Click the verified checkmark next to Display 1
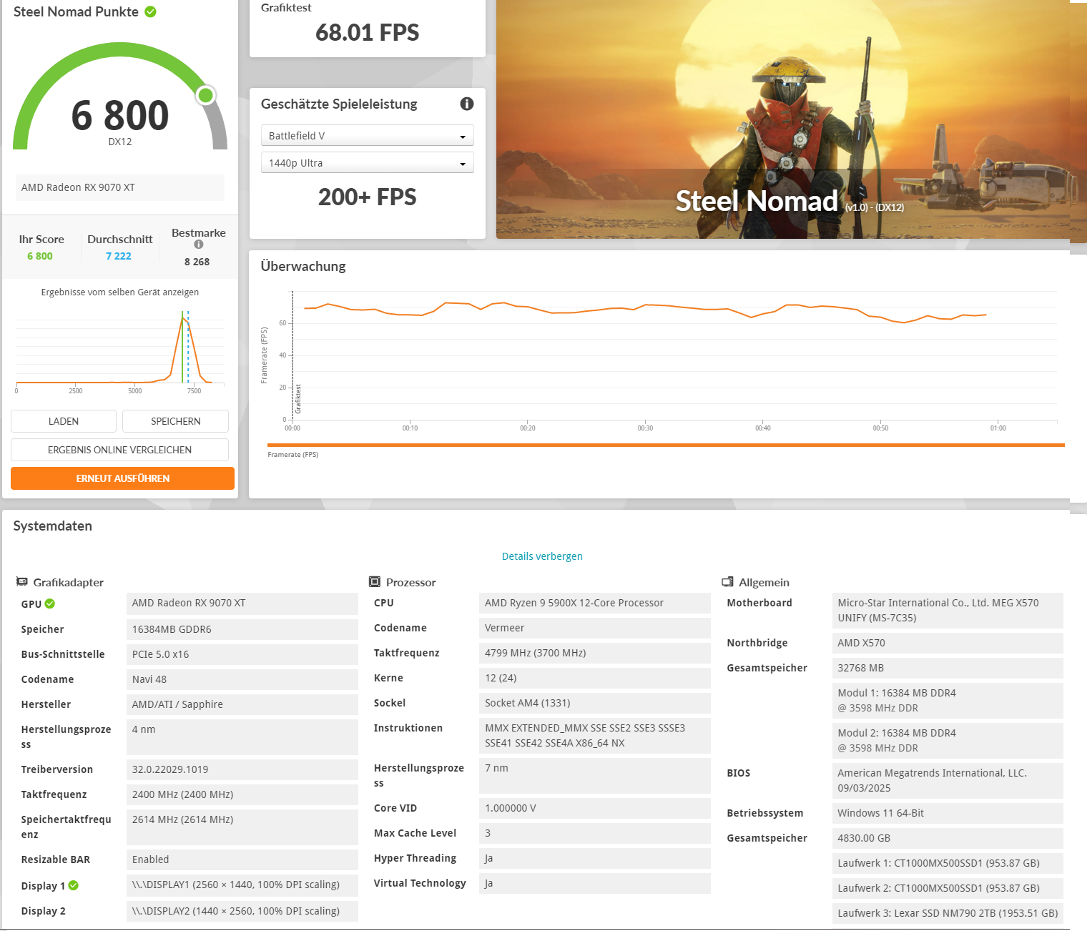This screenshot has width=1087, height=931. (73, 885)
